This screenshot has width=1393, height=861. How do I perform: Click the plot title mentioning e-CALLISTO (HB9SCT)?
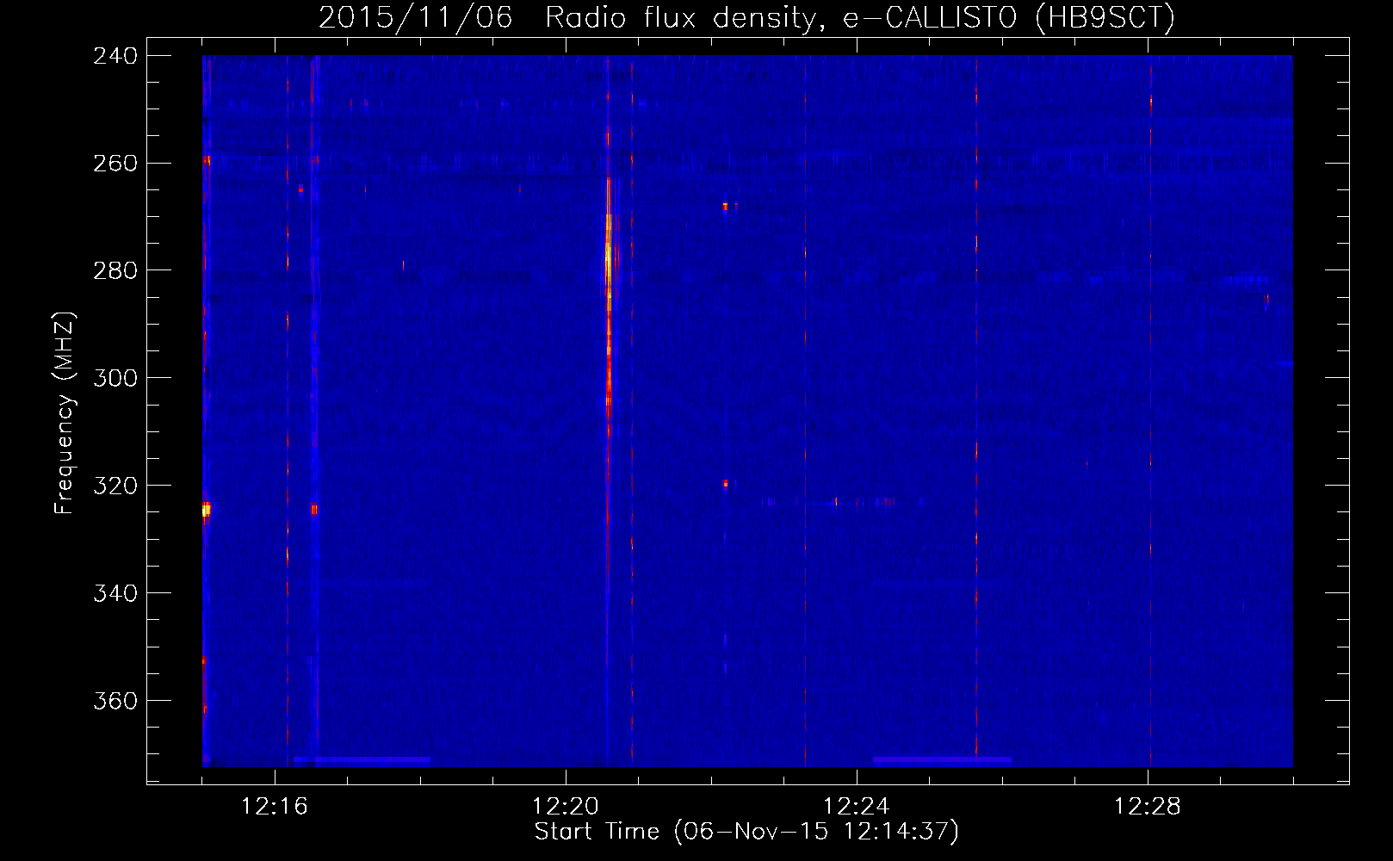click(x=746, y=17)
